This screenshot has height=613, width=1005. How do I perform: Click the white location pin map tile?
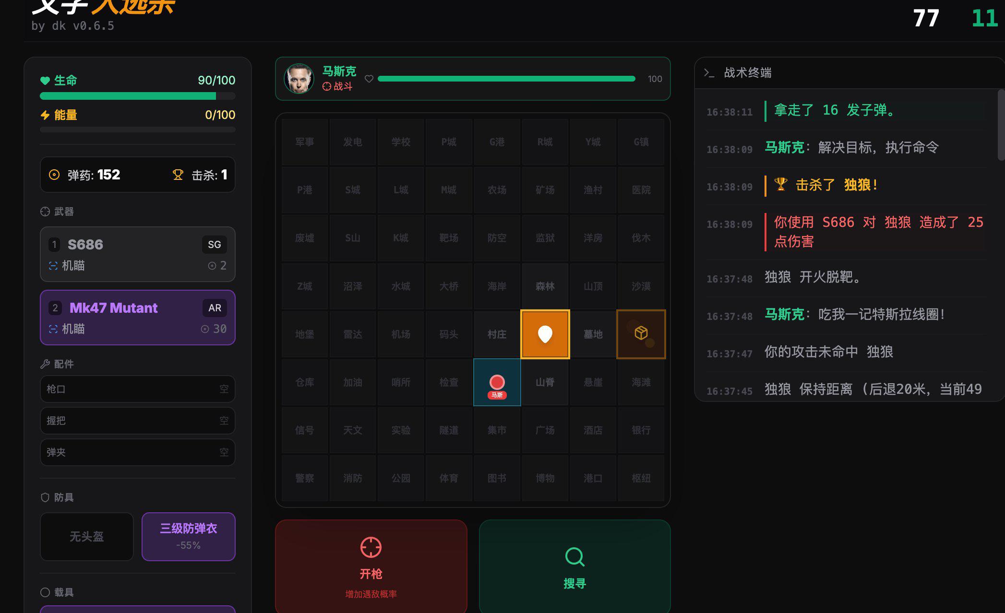tap(545, 334)
